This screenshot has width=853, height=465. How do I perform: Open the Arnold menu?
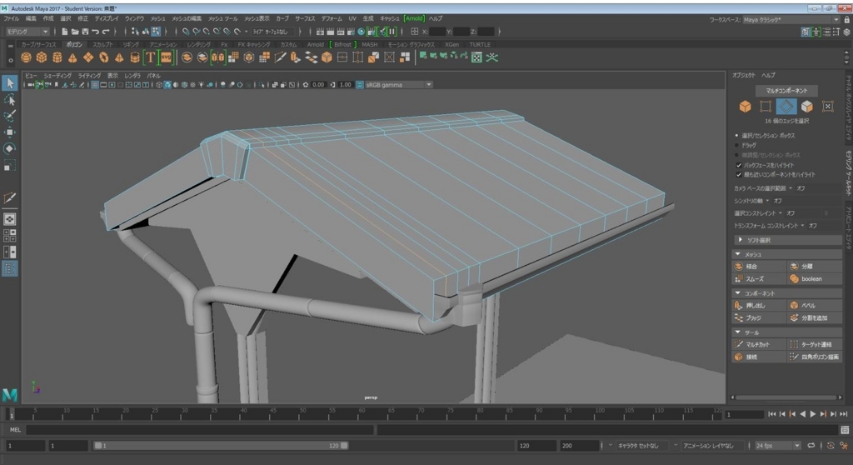tap(414, 18)
